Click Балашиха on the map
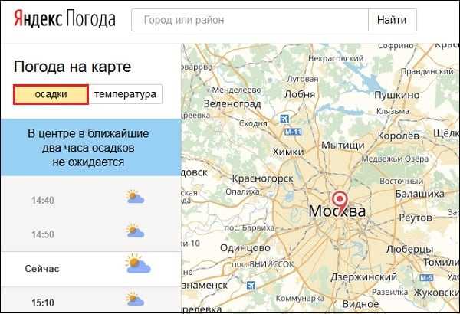 420,194
